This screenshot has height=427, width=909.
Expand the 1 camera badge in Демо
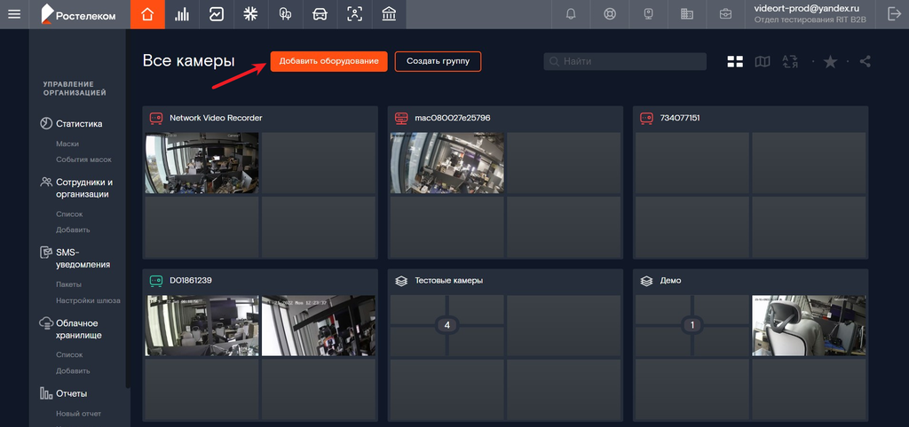(x=692, y=326)
